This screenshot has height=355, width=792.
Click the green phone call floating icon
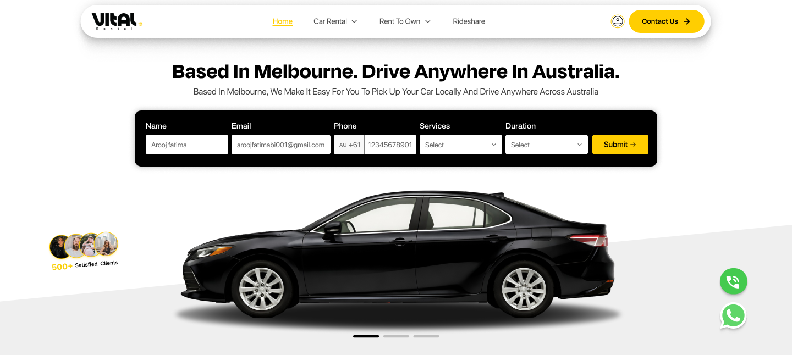point(734,282)
